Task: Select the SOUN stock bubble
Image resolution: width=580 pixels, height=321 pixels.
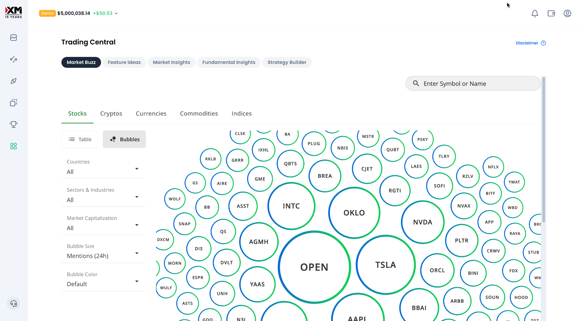Action: pyautogui.click(x=492, y=297)
